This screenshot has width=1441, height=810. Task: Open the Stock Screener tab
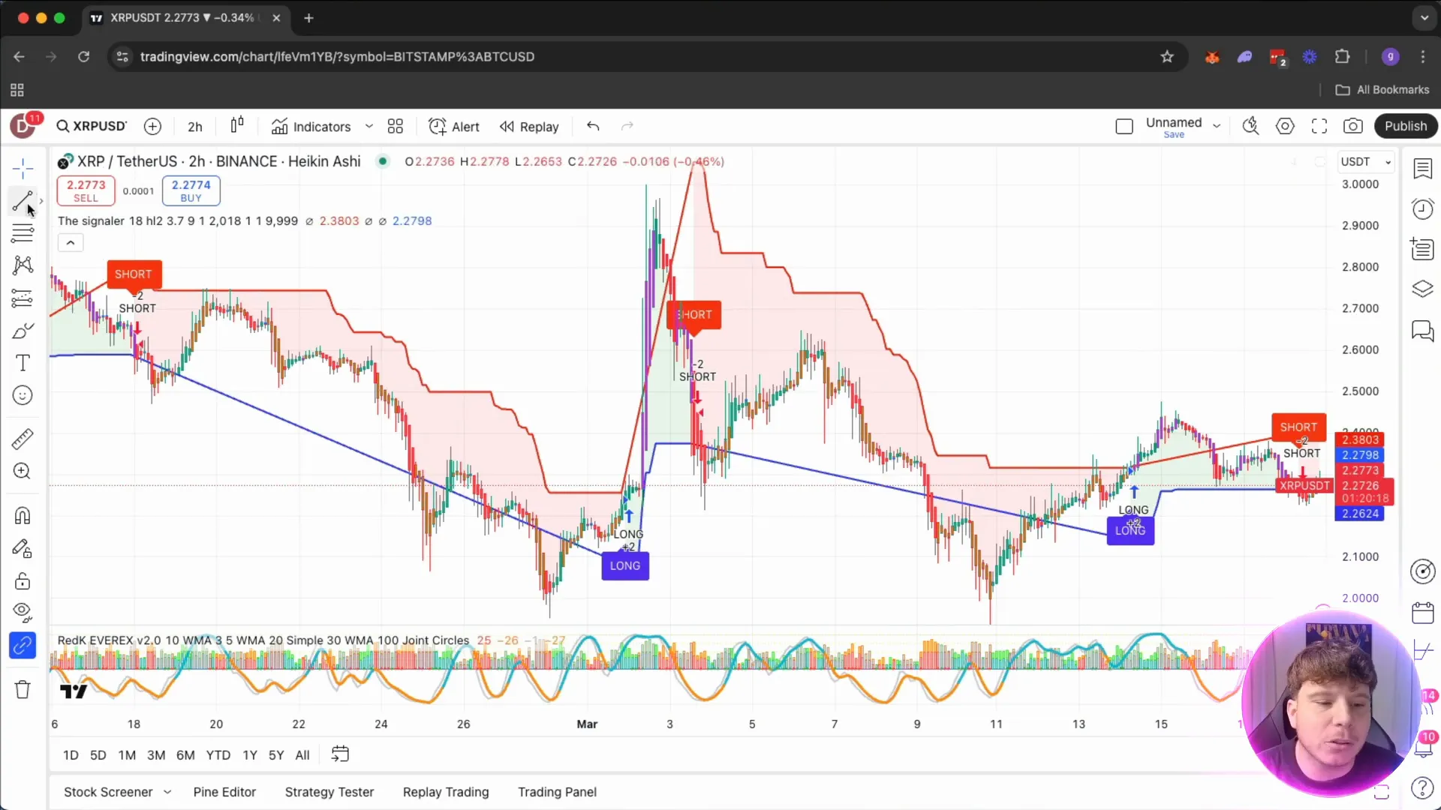coord(108,792)
